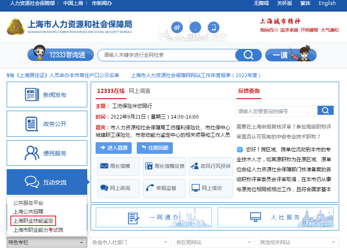Open the 互动交流 text label
This screenshot has height=250, width=347.
(55, 182)
